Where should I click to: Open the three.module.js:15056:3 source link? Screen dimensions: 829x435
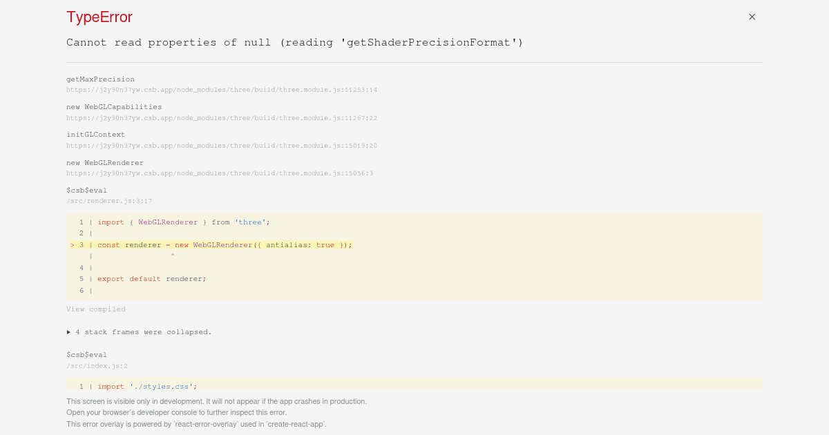(220, 173)
